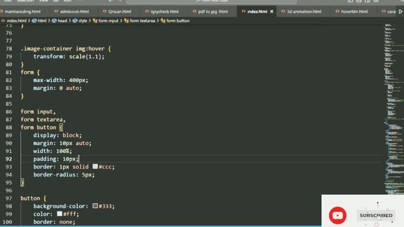This screenshot has height=227, width=404.
Task: Open the #333 background-color swatch
Action: 95,206
